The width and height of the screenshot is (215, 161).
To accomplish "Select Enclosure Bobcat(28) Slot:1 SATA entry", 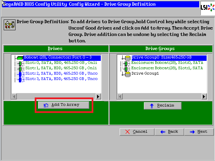I will (x=167, y=68).
